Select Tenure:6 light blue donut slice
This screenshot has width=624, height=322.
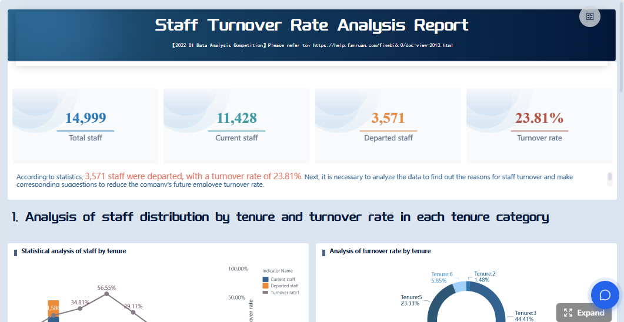[x=459, y=287]
